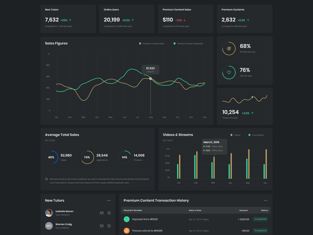Viewport: 313px width, 235px height.
Task: Open the Premium Content Sales $110 card
Action: pos(186,19)
